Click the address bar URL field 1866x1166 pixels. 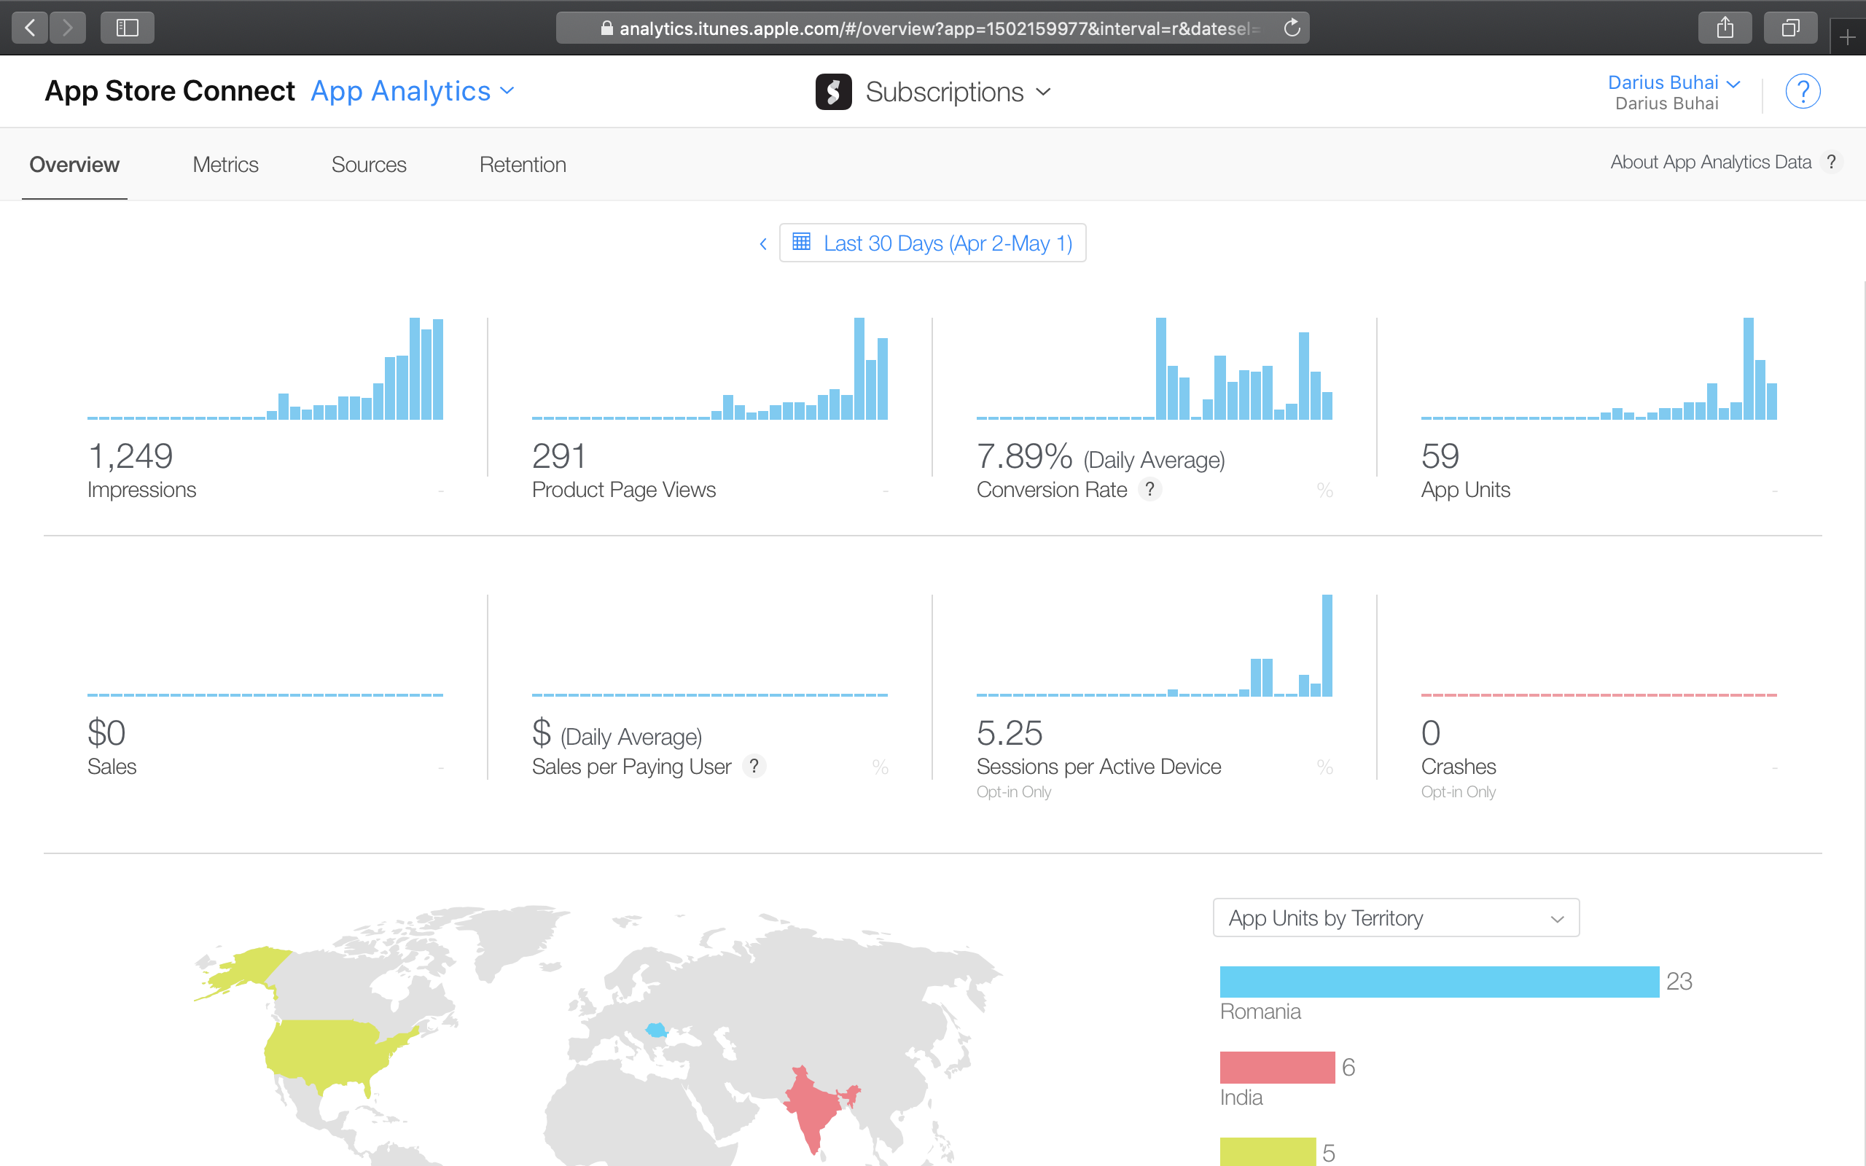click(932, 28)
